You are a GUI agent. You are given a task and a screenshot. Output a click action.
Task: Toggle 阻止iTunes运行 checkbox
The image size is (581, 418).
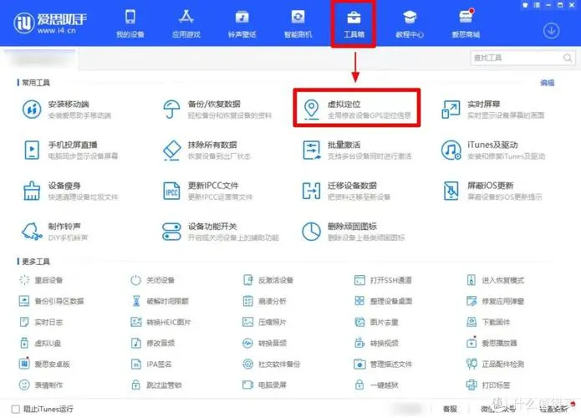coord(16,409)
